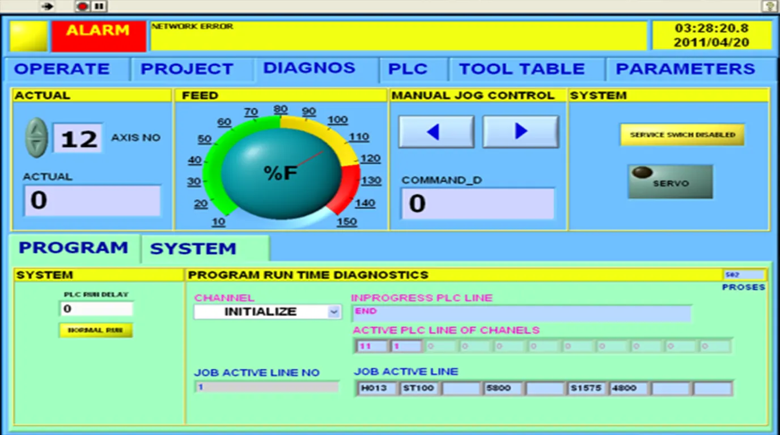Screen dimensions: 780x435
Task: Go to the OPERATE tab
Action: pyautogui.click(x=62, y=69)
